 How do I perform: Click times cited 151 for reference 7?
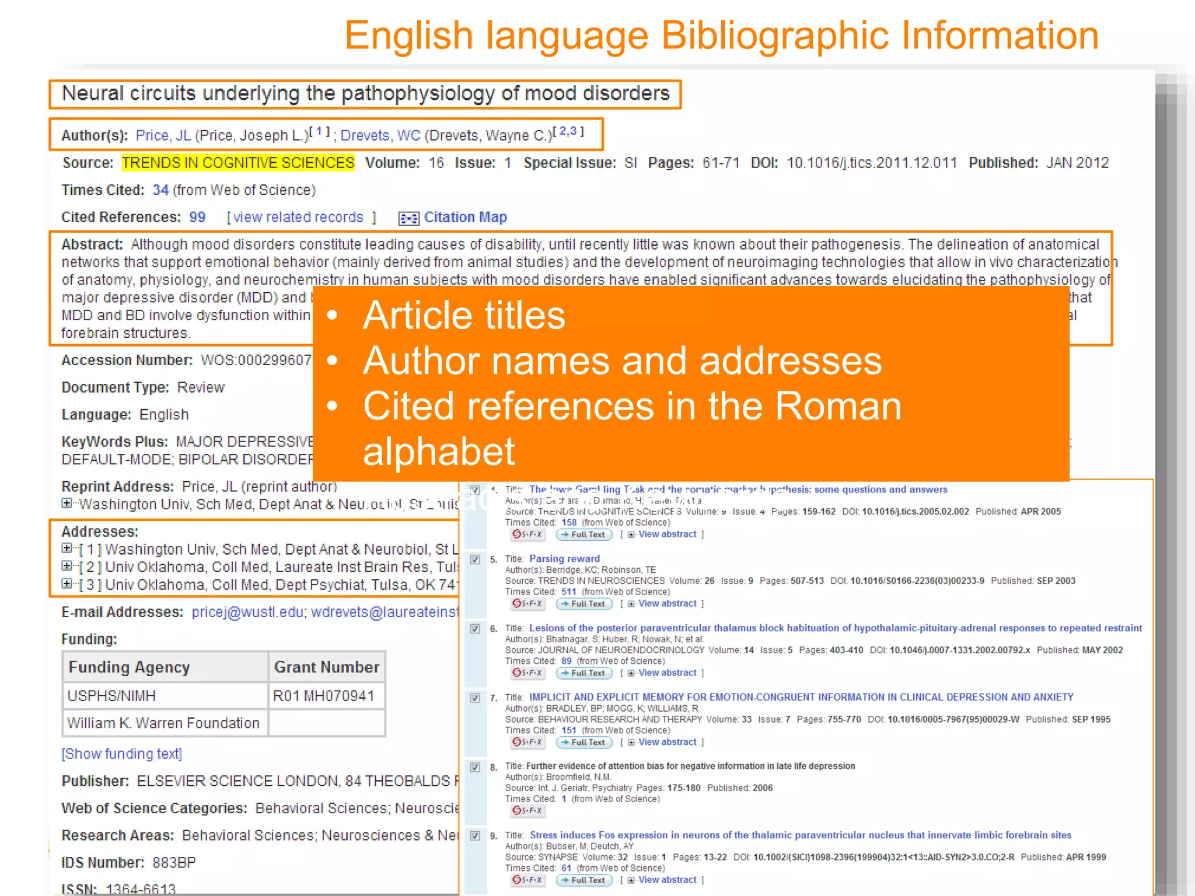point(569,730)
